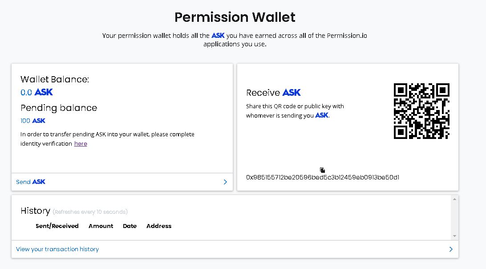
Task: Click the ASK logo after 'sending you'
Action: tap(322, 115)
